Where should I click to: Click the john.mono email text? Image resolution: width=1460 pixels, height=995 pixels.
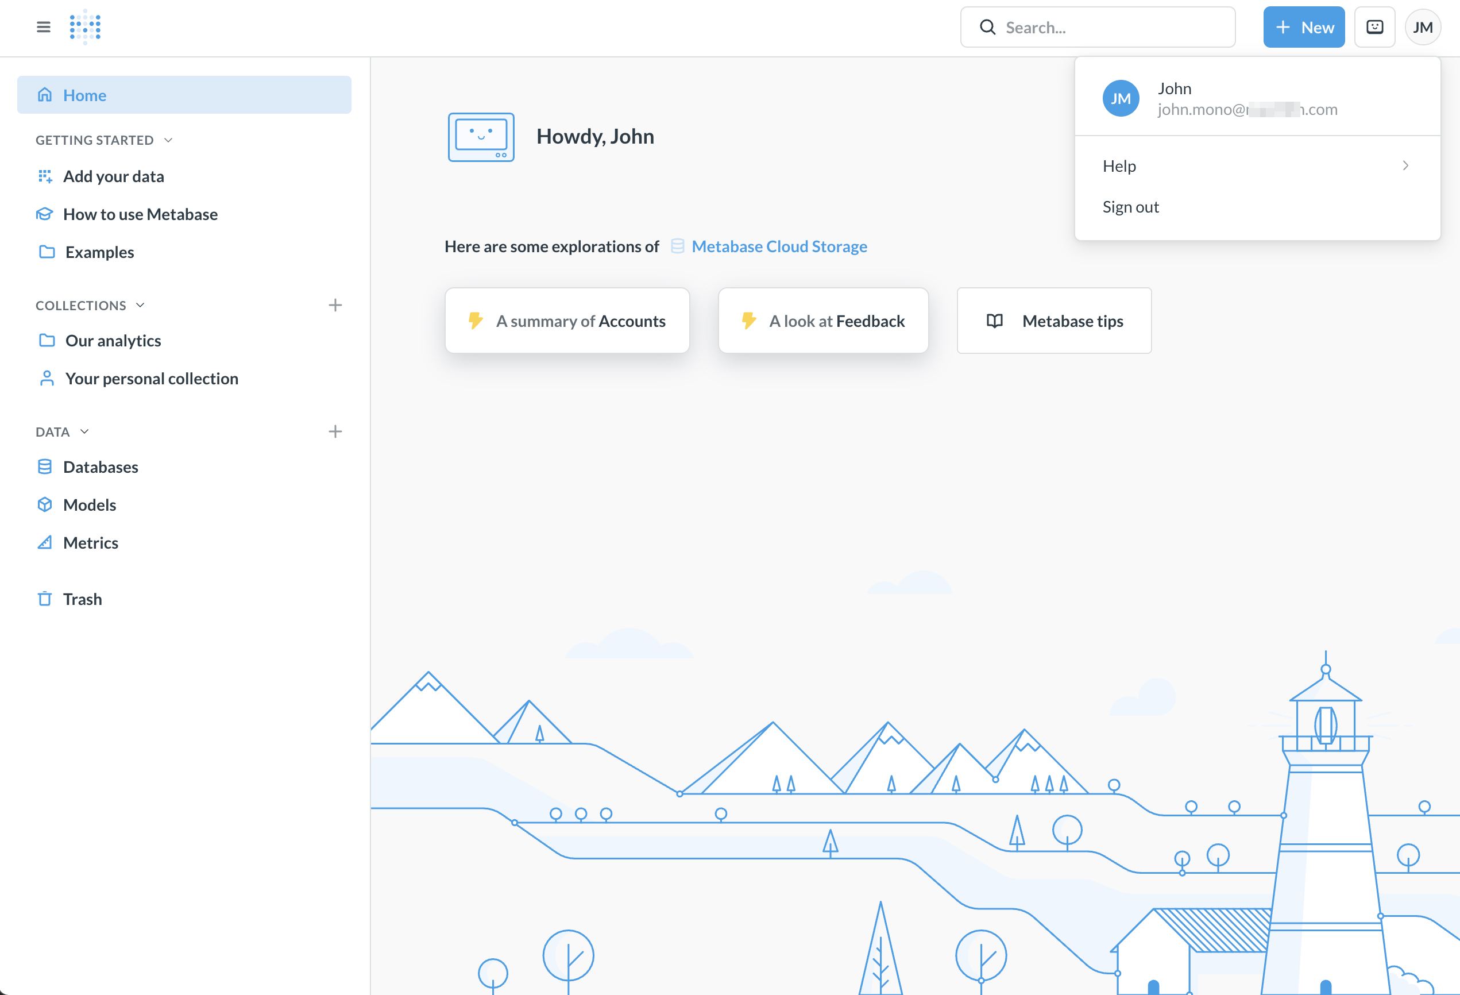pyautogui.click(x=1247, y=109)
